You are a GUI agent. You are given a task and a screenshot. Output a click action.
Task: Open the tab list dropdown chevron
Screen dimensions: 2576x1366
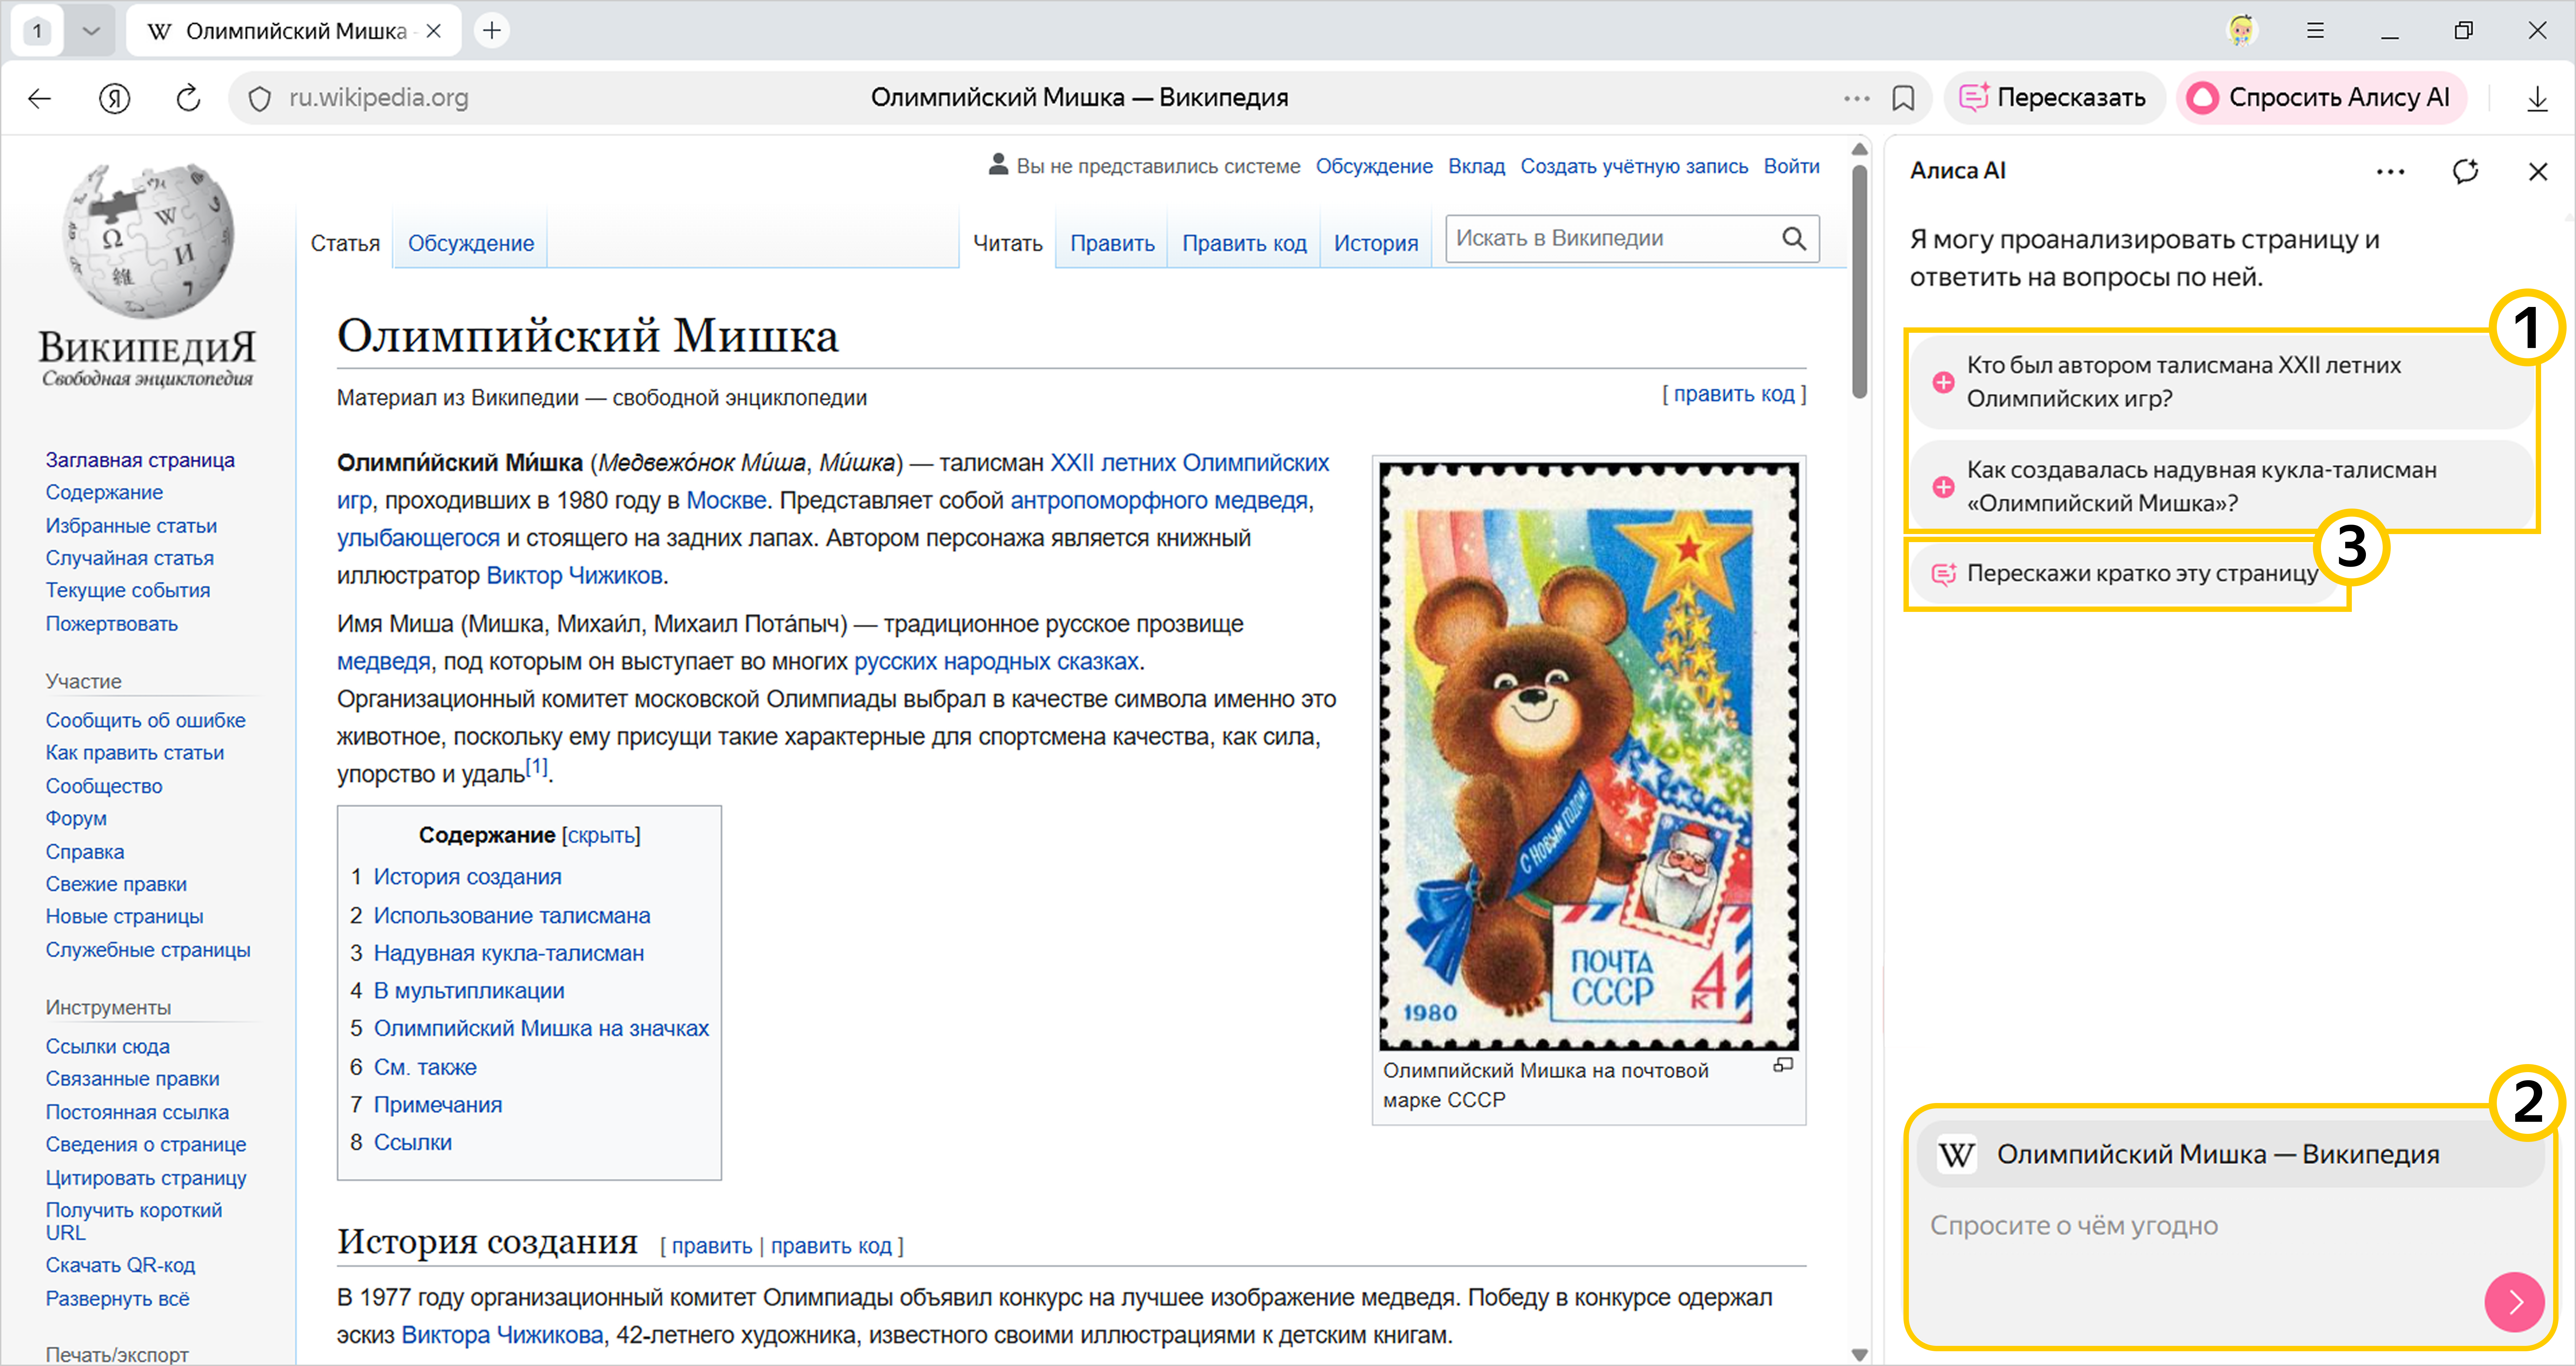[x=91, y=31]
